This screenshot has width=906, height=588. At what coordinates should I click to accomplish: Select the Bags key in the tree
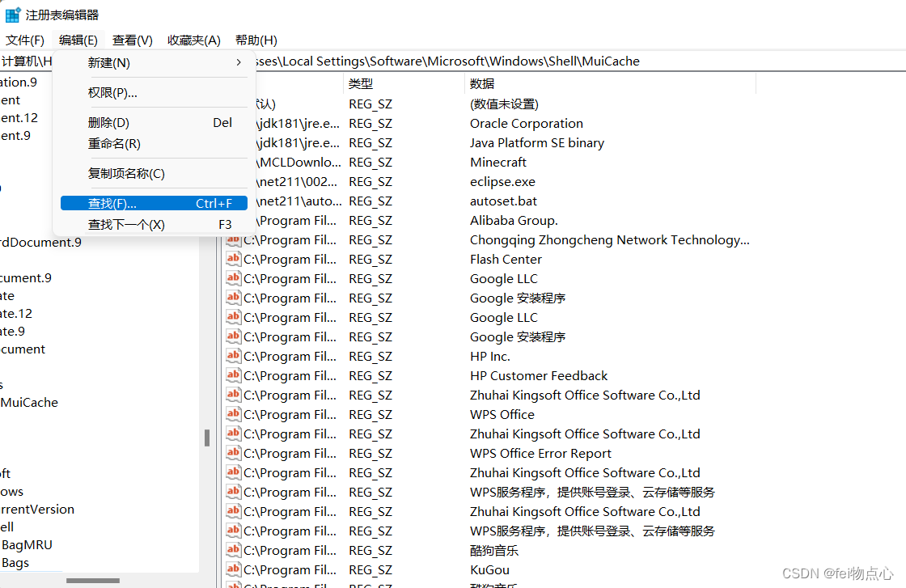pos(15,563)
